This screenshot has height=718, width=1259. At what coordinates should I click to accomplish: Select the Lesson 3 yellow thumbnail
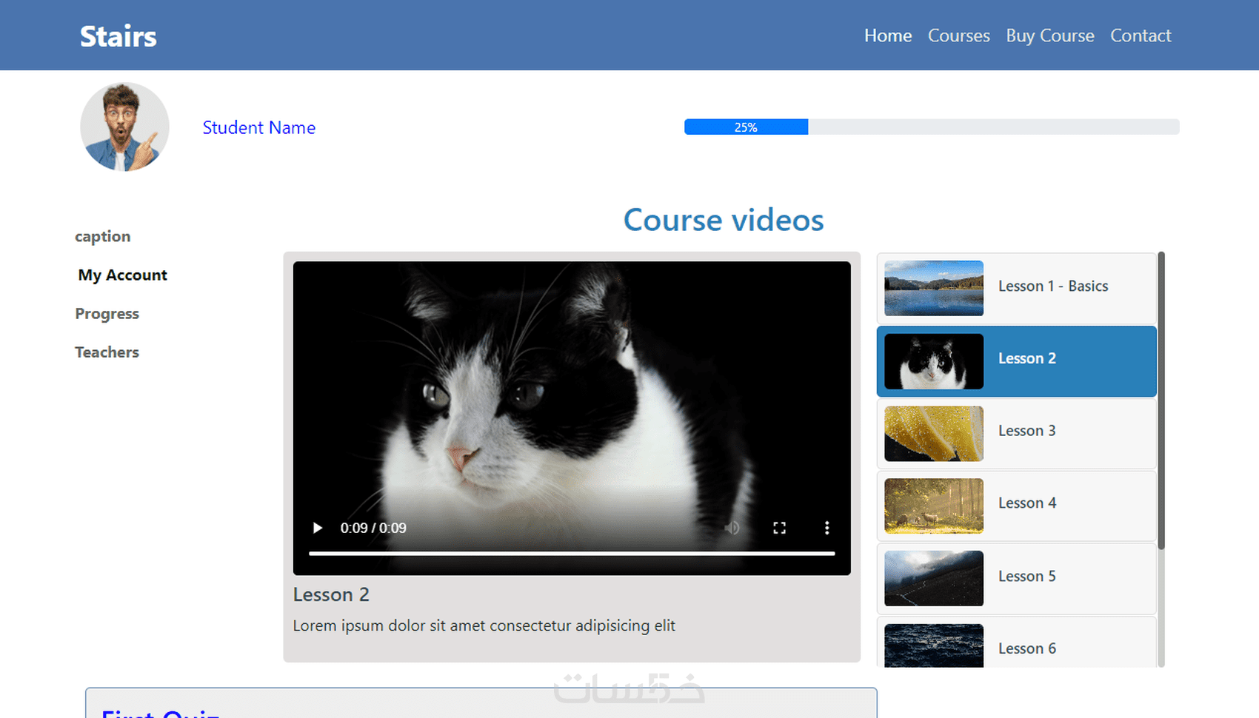[x=934, y=434]
